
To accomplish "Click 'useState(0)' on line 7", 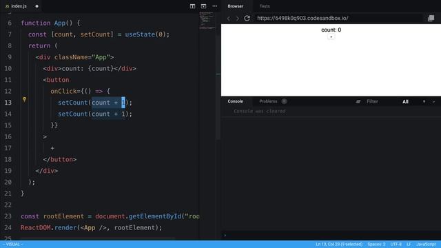I will click(x=145, y=34).
